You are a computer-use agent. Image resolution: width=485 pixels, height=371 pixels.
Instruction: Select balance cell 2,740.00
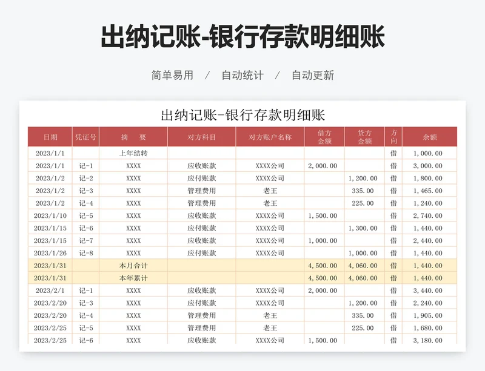coord(430,215)
